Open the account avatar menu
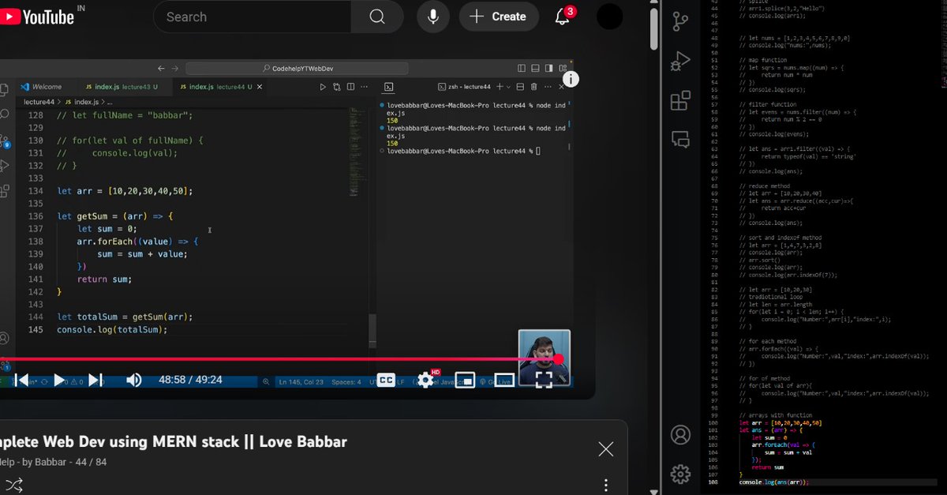The width and height of the screenshot is (947, 495). pos(609,17)
